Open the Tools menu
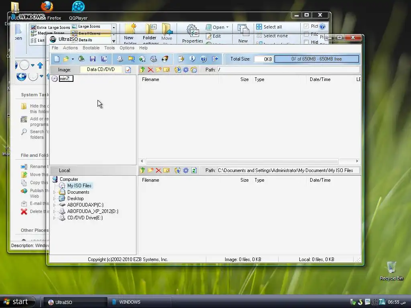The height and width of the screenshot is (308, 411). pyautogui.click(x=109, y=48)
